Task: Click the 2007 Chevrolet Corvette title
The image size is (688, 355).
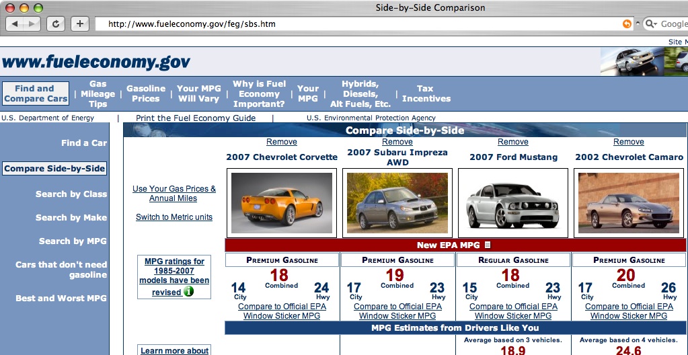Action: coord(282,157)
